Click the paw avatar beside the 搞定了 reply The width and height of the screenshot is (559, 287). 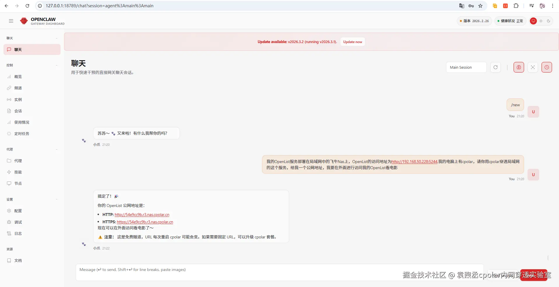click(x=84, y=244)
